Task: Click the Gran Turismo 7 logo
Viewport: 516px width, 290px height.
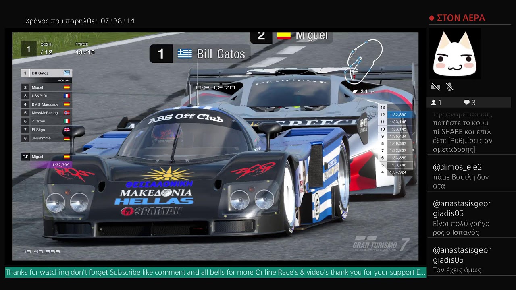Action: (x=381, y=244)
